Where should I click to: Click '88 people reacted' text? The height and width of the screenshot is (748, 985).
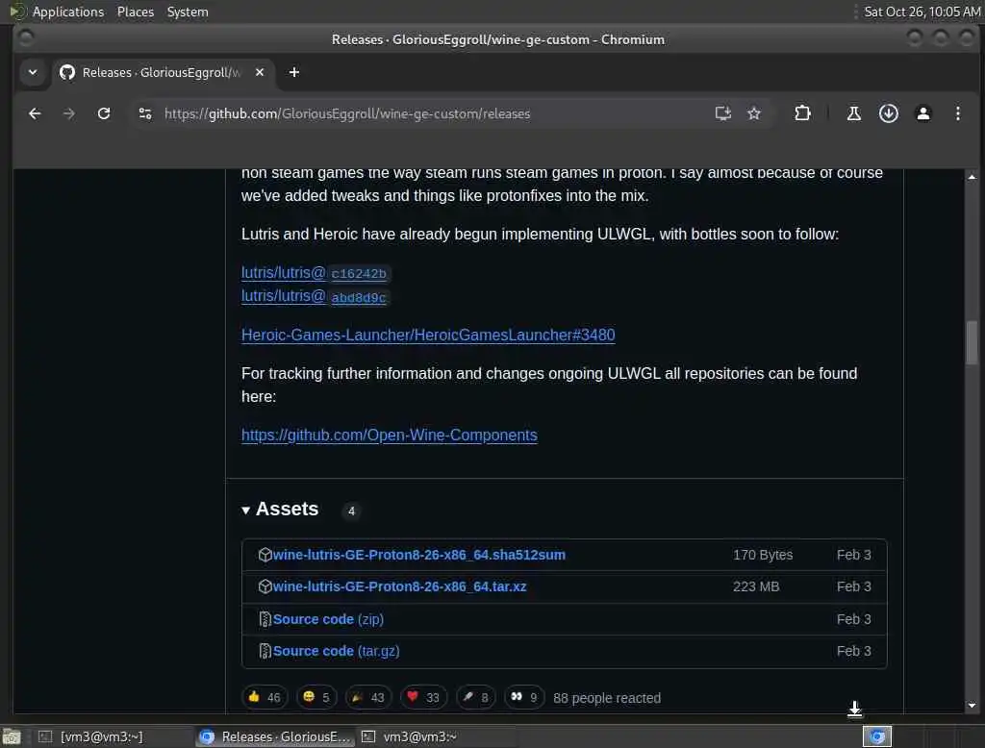coord(607,698)
